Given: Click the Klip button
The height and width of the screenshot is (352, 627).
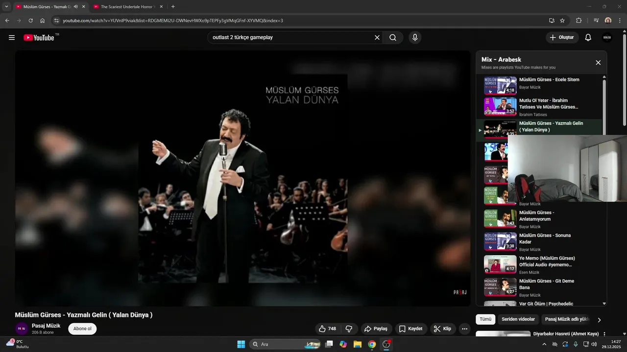Looking at the screenshot, I should [x=443, y=329].
